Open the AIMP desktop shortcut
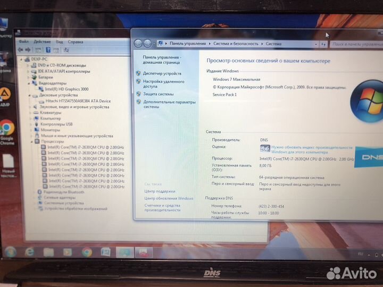 point(5,97)
